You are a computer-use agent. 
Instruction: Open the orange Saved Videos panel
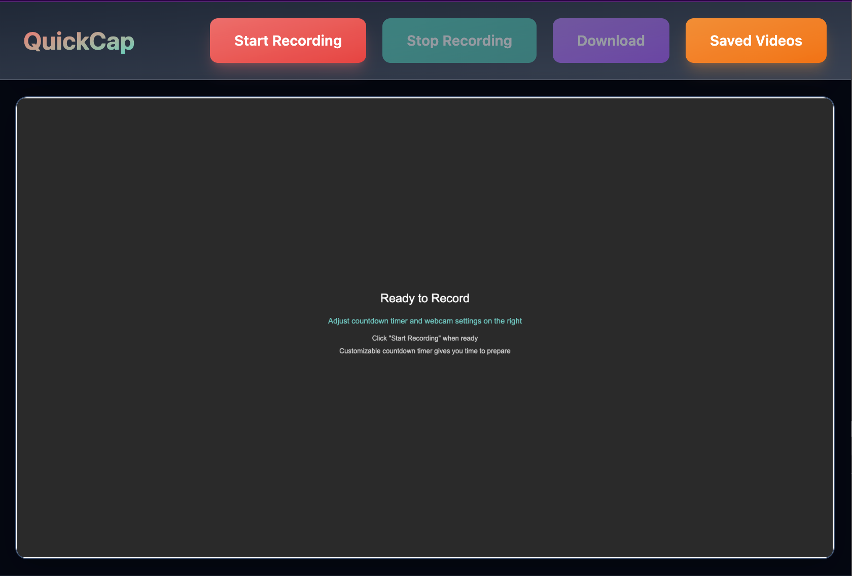click(x=756, y=41)
